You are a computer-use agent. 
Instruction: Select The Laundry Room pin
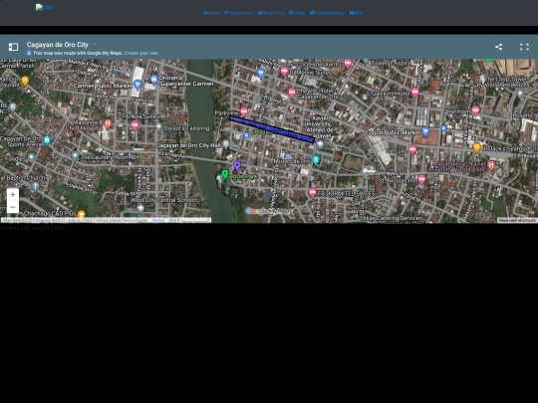coord(75,156)
